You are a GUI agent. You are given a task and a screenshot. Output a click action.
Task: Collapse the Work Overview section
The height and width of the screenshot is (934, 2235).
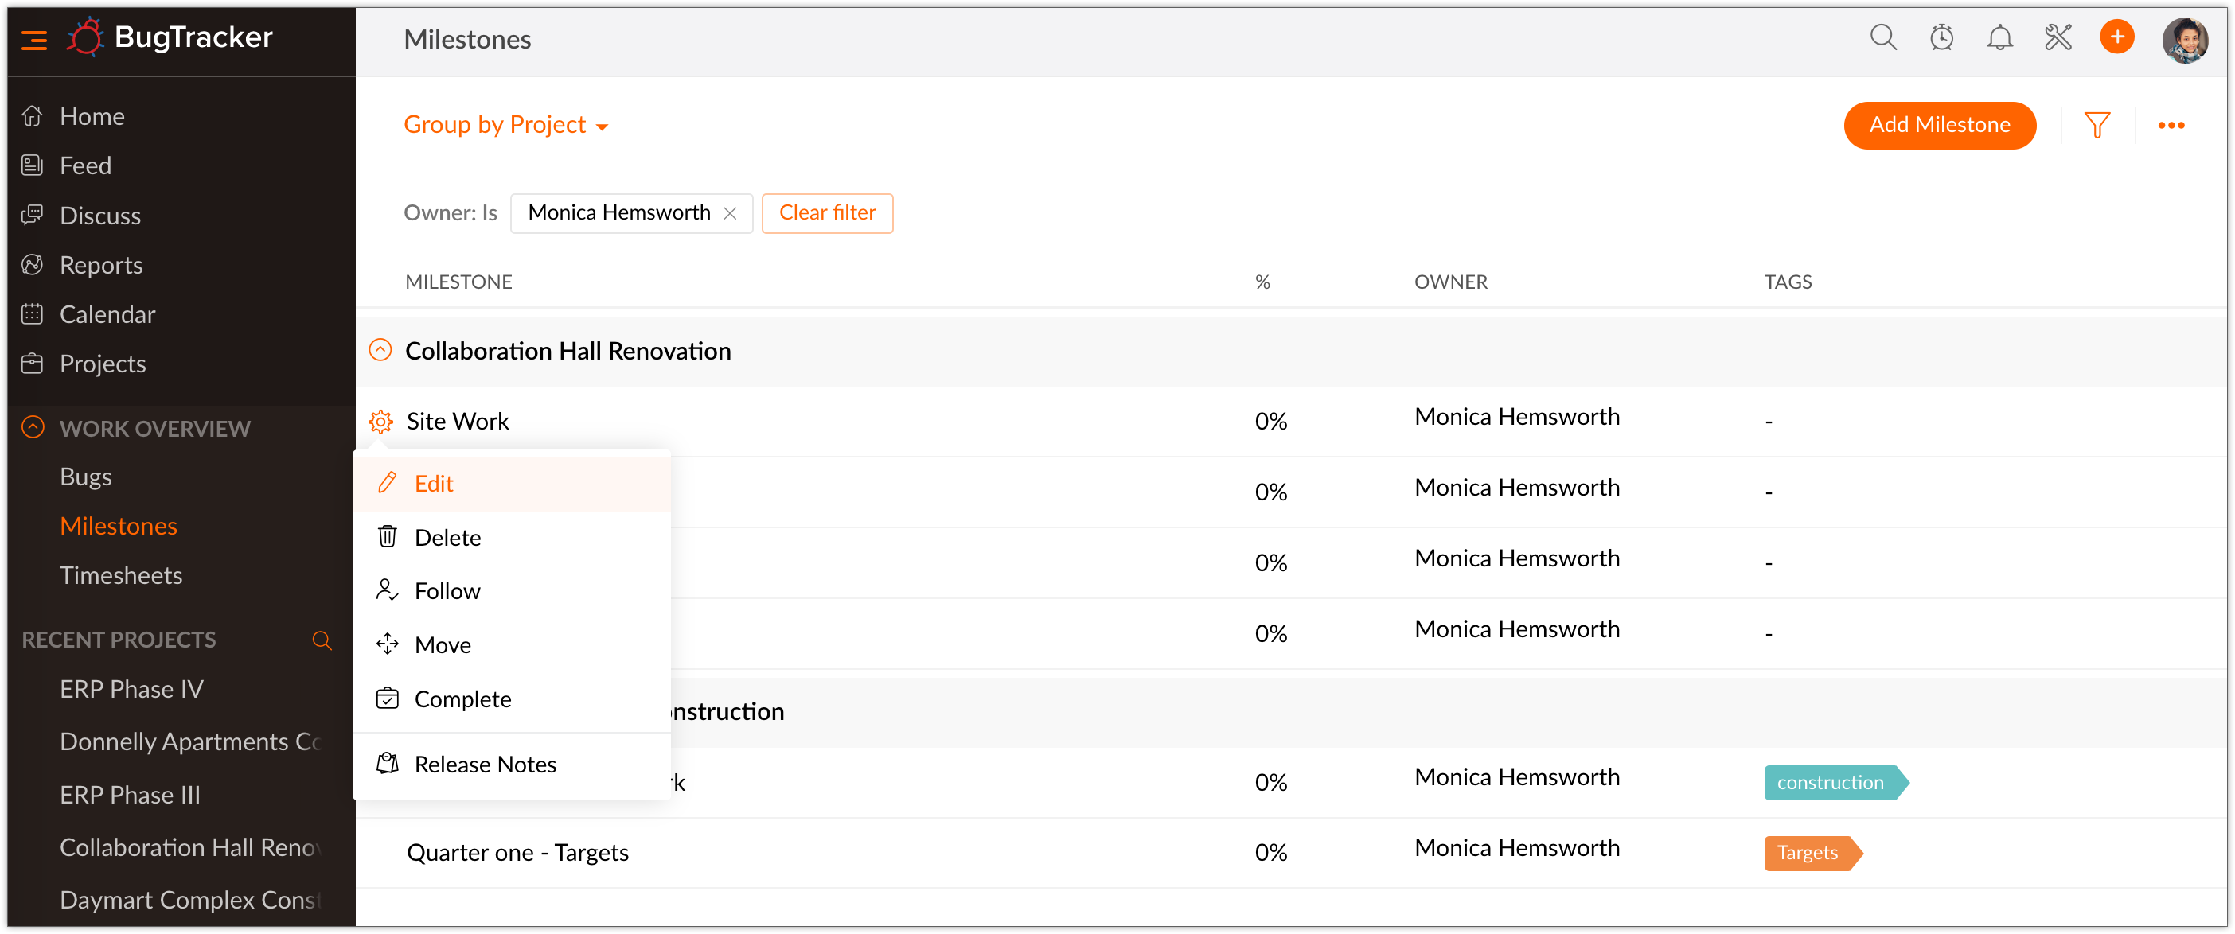point(32,427)
